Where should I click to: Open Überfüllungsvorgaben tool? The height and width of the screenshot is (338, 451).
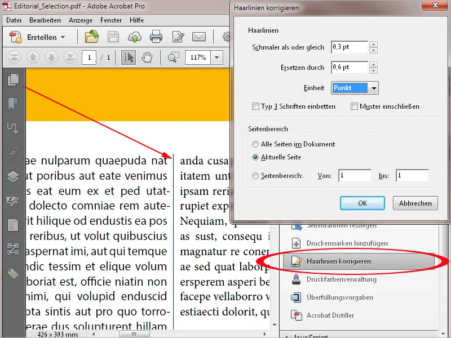(x=333, y=297)
